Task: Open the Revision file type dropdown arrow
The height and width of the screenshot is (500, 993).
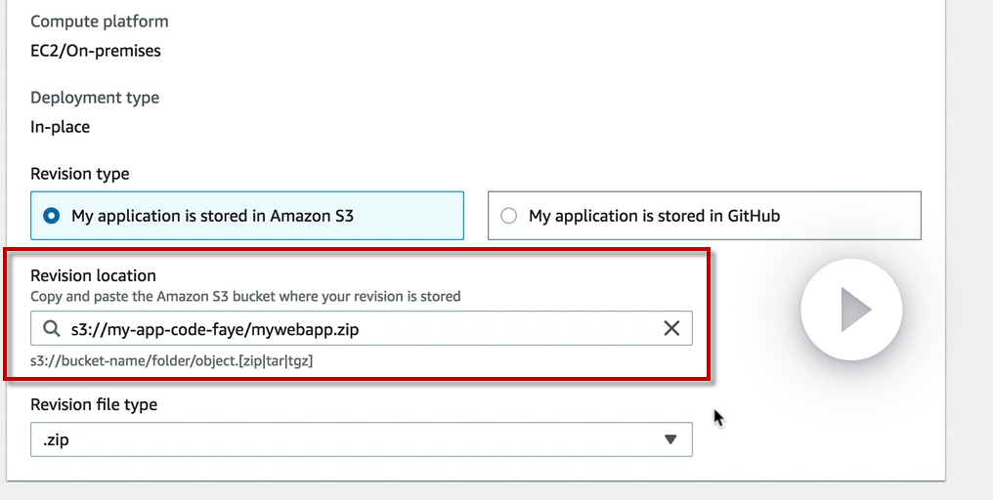Action: [670, 439]
